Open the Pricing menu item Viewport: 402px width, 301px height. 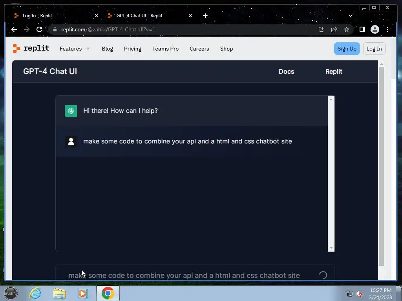[133, 49]
